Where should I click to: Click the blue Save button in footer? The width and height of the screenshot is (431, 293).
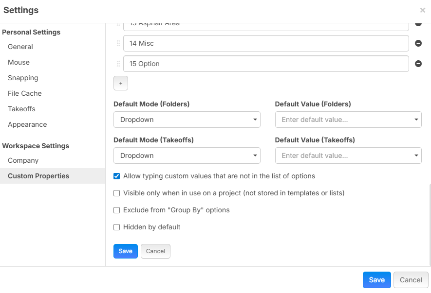[376, 280]
